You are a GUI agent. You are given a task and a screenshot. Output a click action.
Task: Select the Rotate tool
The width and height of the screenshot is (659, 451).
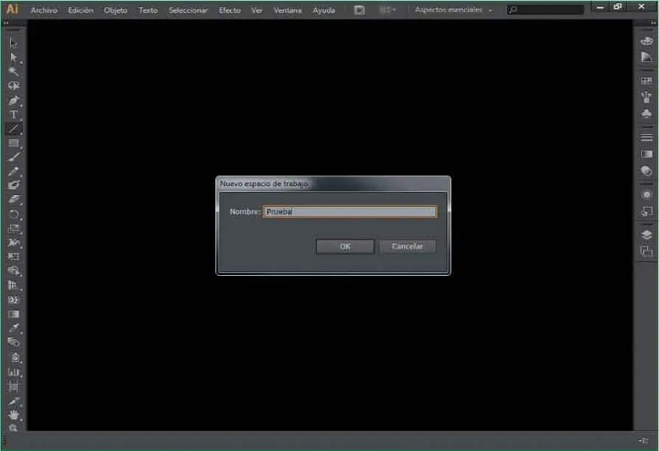click(x=13, y=214)
